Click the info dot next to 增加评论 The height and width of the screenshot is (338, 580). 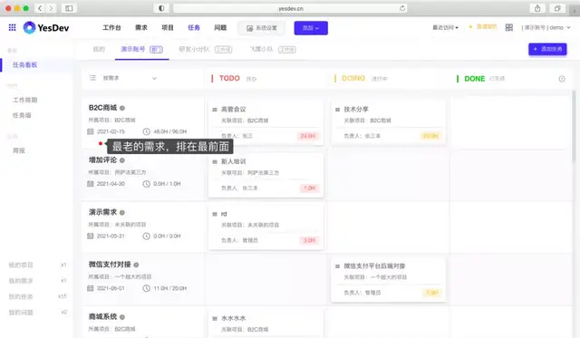coord(122,160)
